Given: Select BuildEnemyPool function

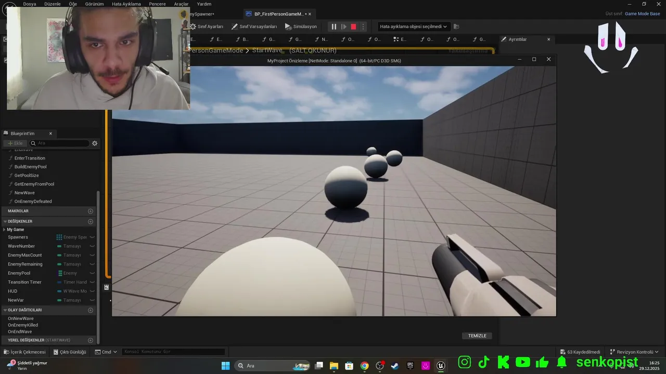Looking at the screenshot, I should click(x=30, y=167).
